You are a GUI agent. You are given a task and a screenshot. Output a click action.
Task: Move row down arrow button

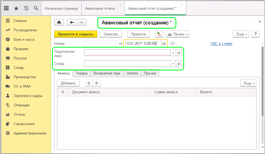click(x=96, y=83)
